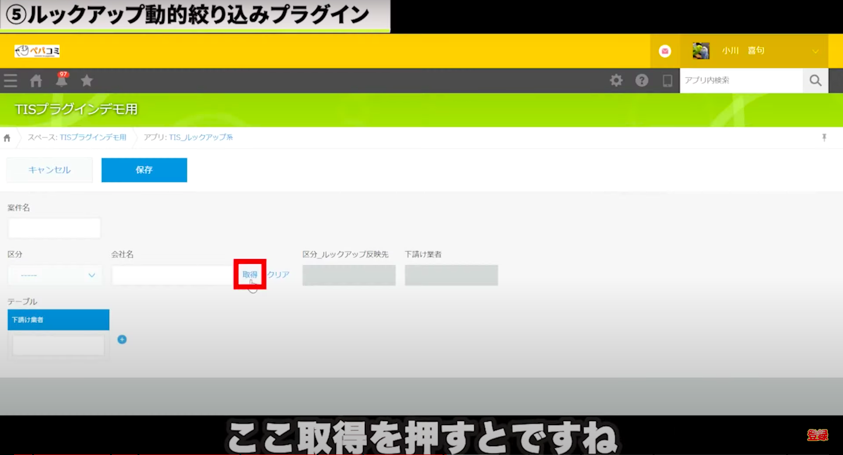Click the pin icon in breadcrumb bar
This screenshot has width=843, height=455.
[824, 137]
